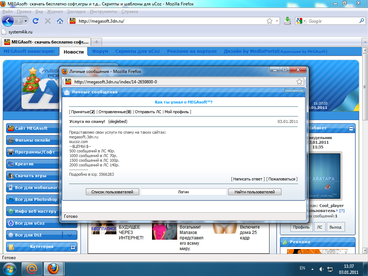Click the Профиль button in Кабинет
This screenshot has width=368, height=276.
pyautogui.click(x=302, y=227)
